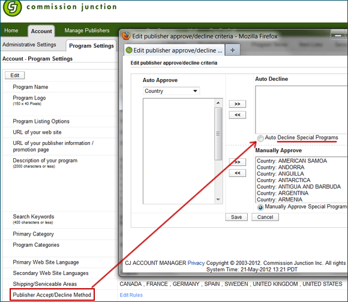Image resolution: width=348 pixels, height=302 pixels.
Task: Move item to Auto Decline with upper >> button
Action: (237, 104)
